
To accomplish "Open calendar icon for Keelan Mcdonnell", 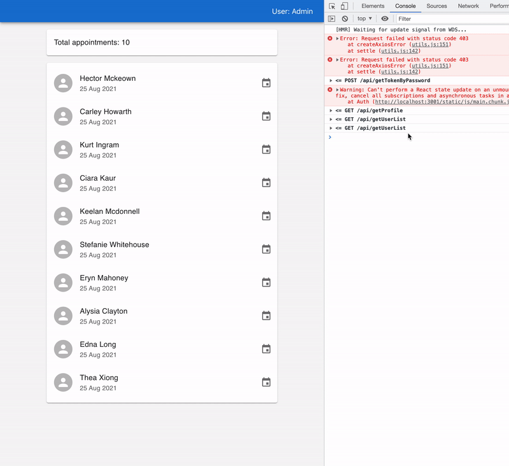I will point(266,216).
